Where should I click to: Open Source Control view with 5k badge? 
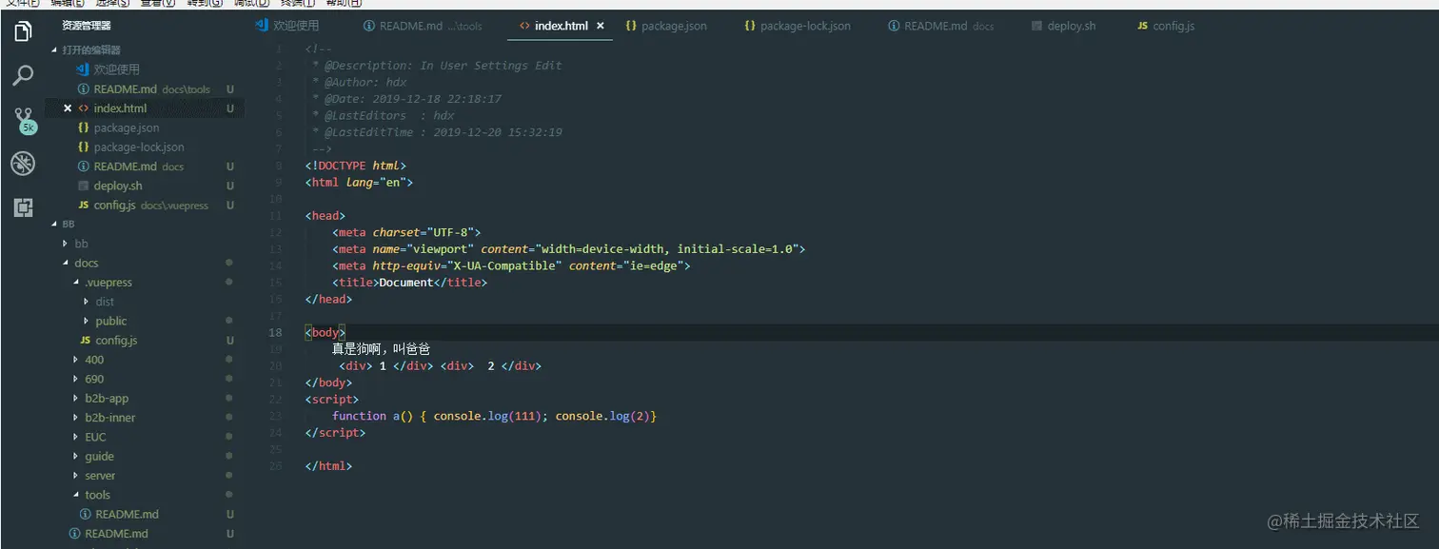pos(24,121)
